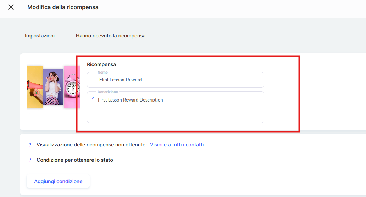
Task: Select the pink alarm clock image
Action: [72, 87]
